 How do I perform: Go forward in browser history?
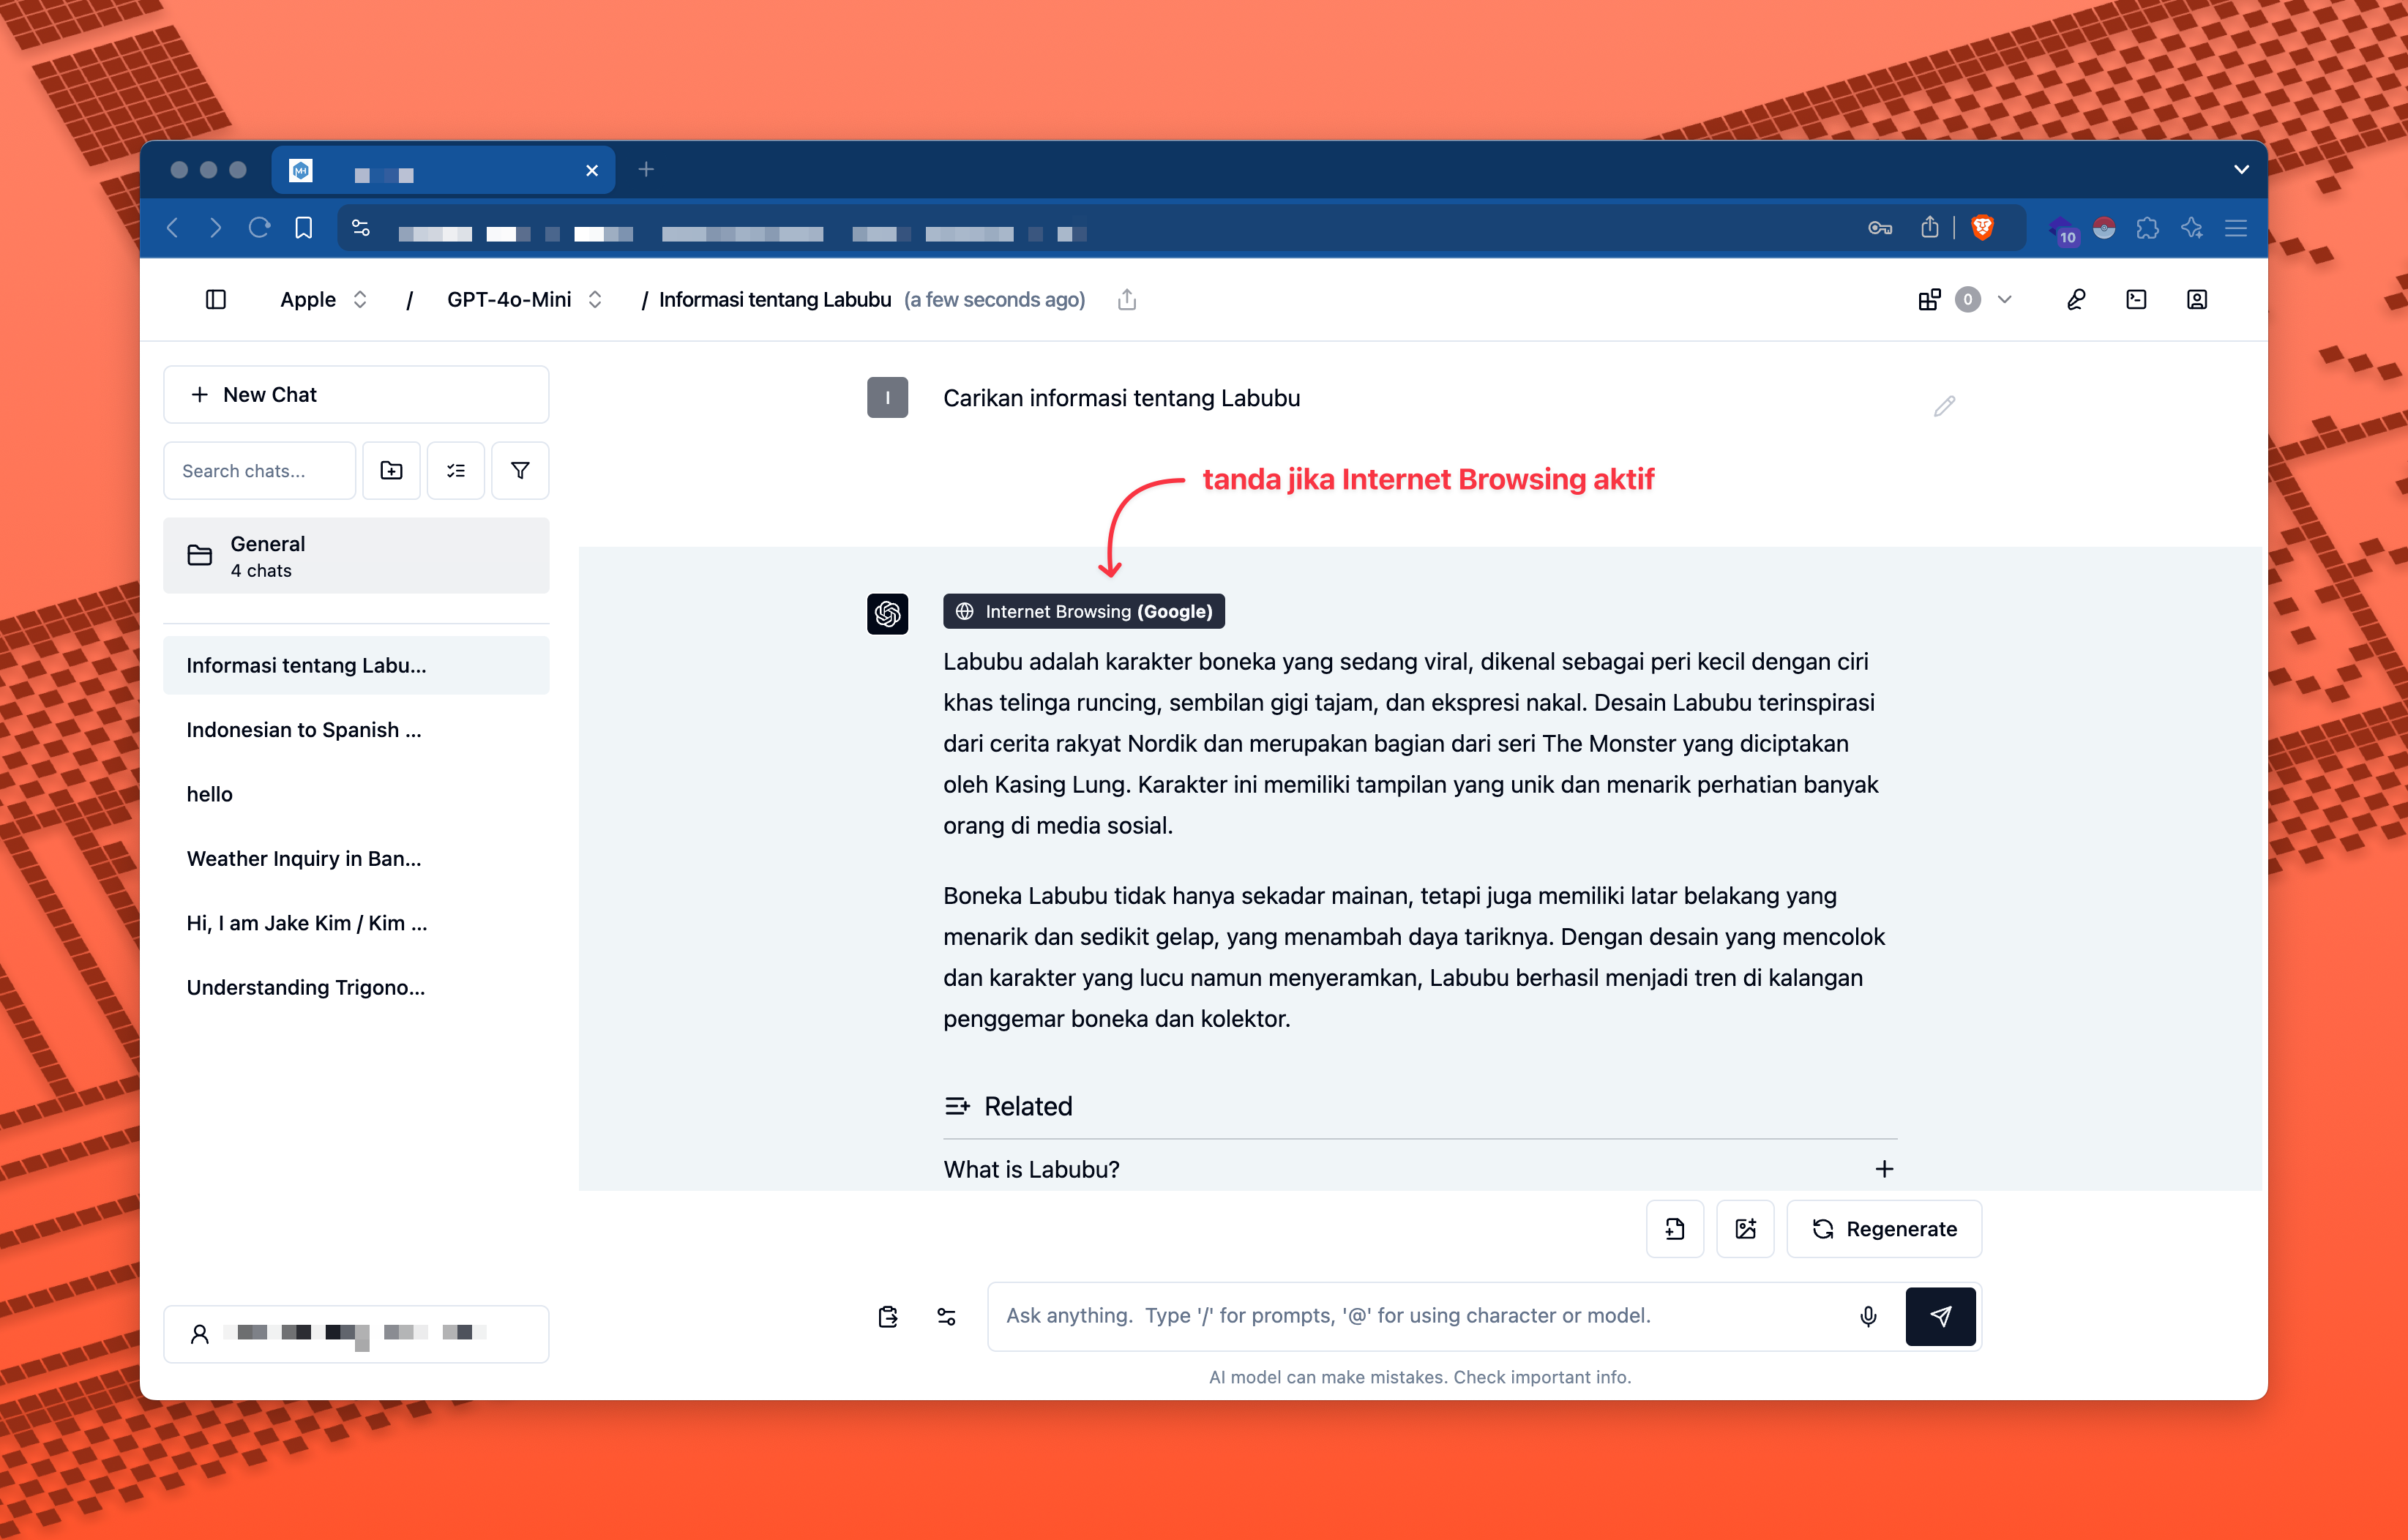[216, 228]
